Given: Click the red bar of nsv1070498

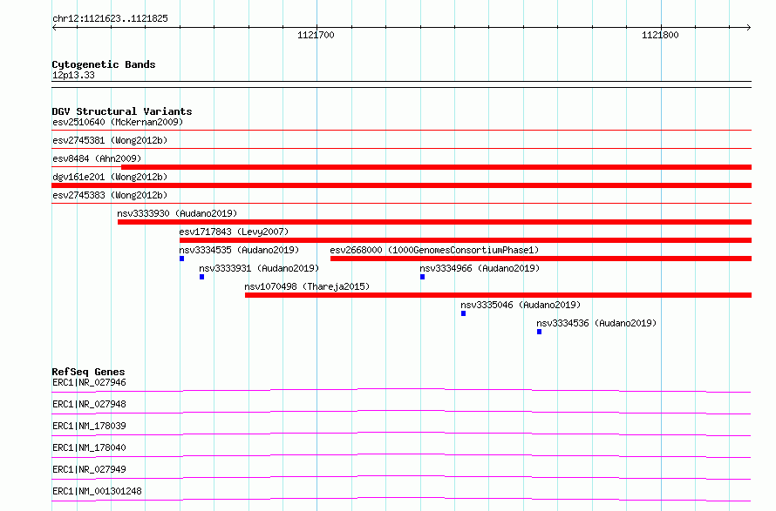Looking at the screenshot, I should coord(499,295).
